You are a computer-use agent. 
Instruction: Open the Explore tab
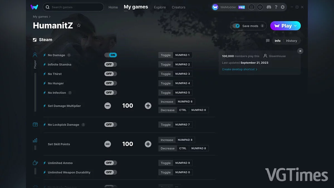pos(160,7)
